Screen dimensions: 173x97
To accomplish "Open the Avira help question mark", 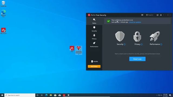I will tap(164, 15).
